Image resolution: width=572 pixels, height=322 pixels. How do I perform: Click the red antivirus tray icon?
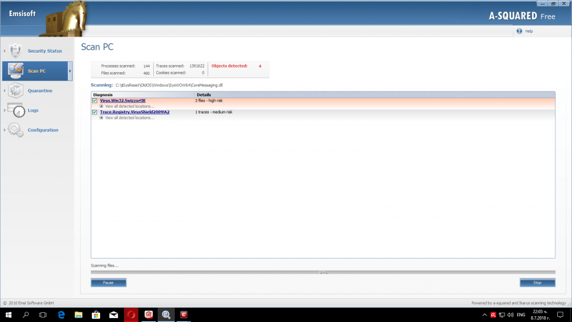(x=493, y=315)
